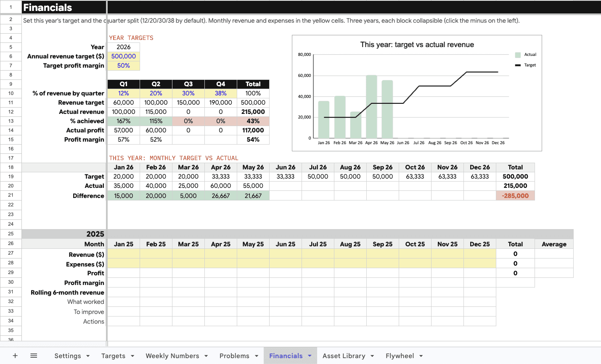
Task: Open Financials tab dropdown arrow
Action: (310, 356)
